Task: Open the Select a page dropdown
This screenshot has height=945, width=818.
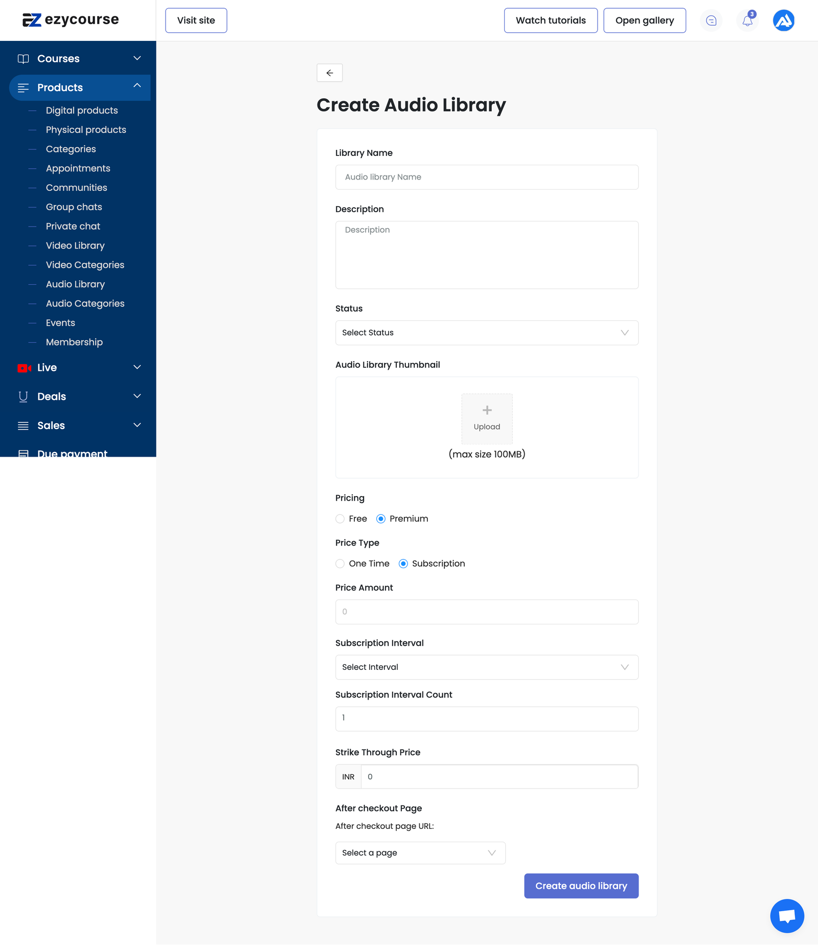Action: 420,853
